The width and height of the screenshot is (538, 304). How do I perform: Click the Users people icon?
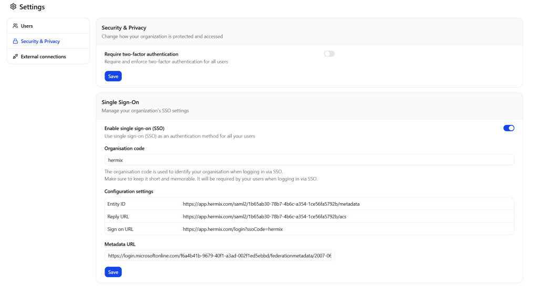point(15,26)
